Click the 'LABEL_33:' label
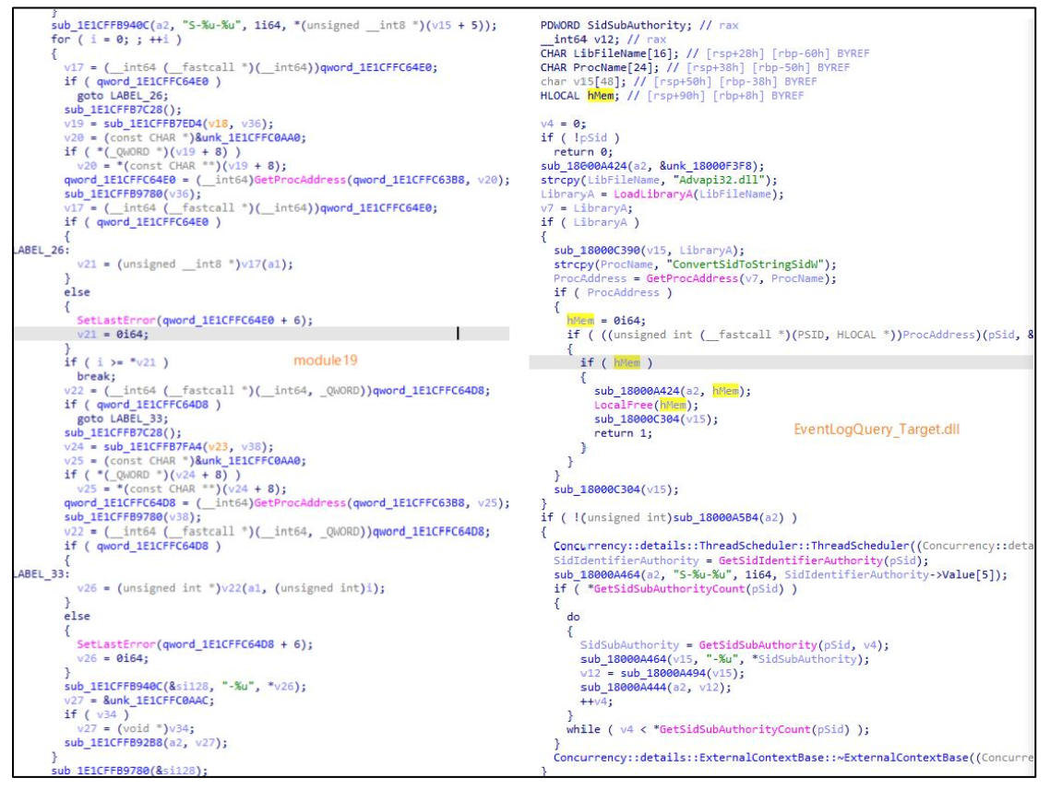The width and height of the screenshot is (1050, 790). click(x=42, y=574)
